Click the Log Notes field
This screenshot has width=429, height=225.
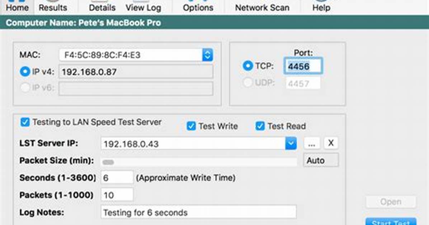(x=198, y=212)
